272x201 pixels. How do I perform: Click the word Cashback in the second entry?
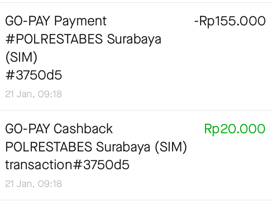tap(83, 129)
